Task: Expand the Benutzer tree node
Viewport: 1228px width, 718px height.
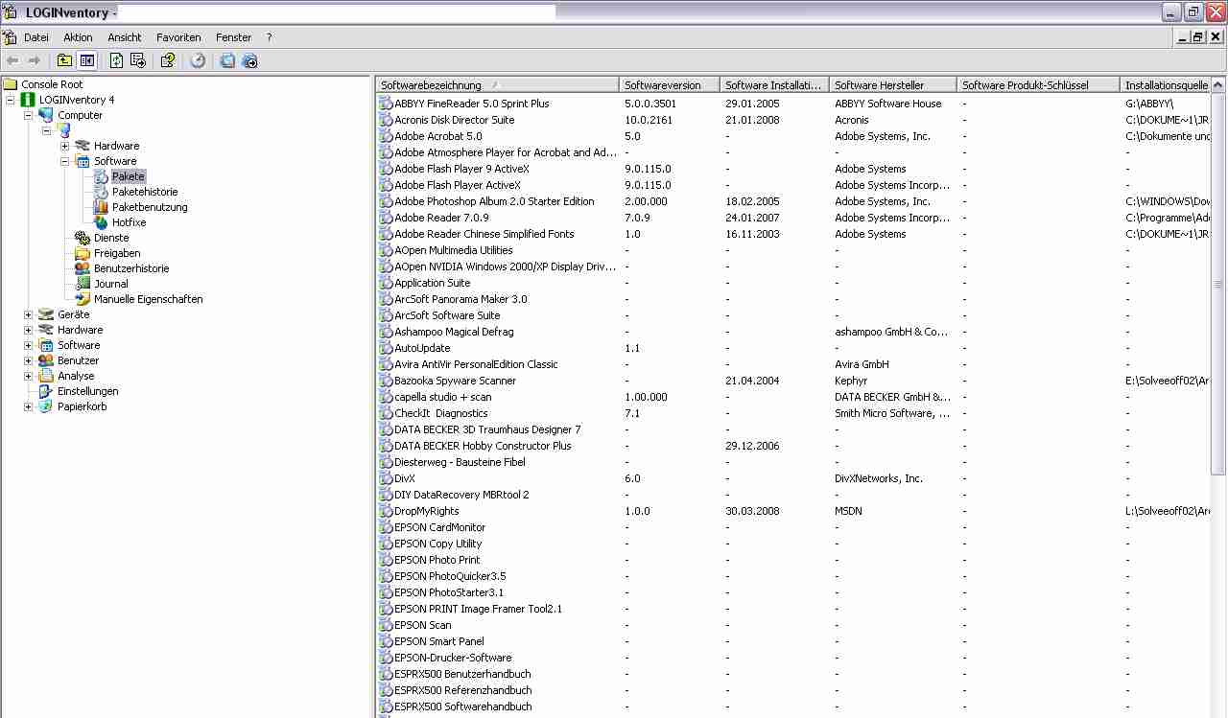Action: tap(29, 360)
